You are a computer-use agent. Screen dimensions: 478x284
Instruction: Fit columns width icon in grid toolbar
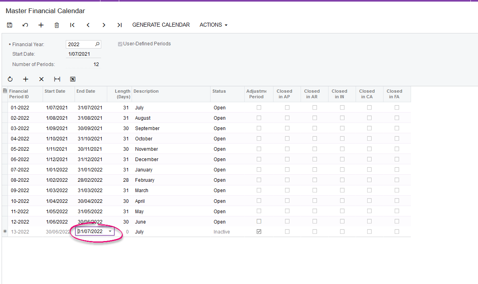[x=57, y=79]
